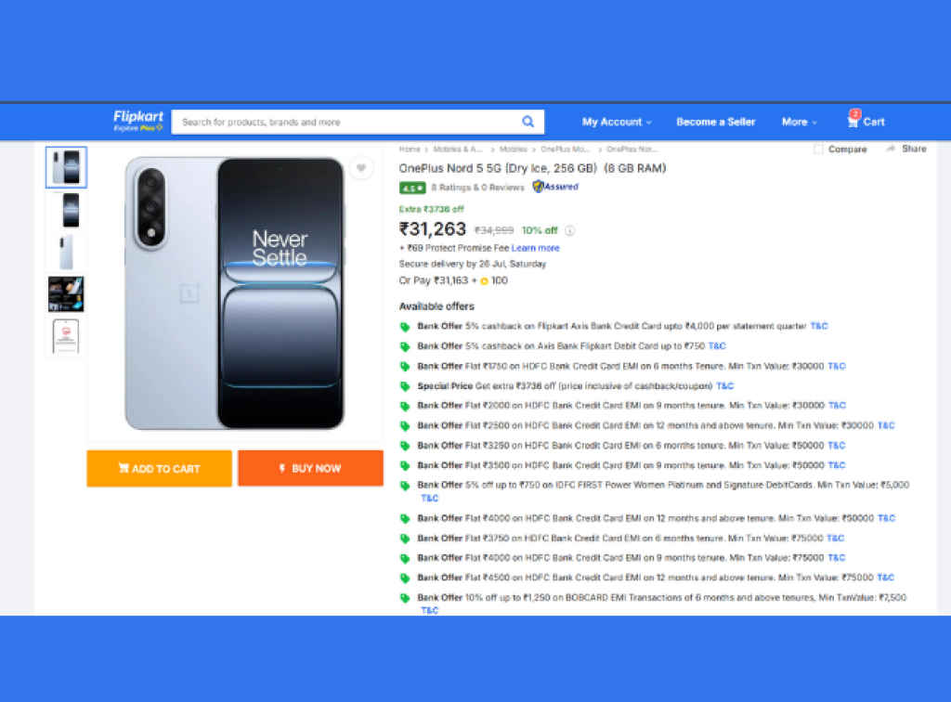
Task: Click the BUY NOW button
Action: click(x=310, y=468)
